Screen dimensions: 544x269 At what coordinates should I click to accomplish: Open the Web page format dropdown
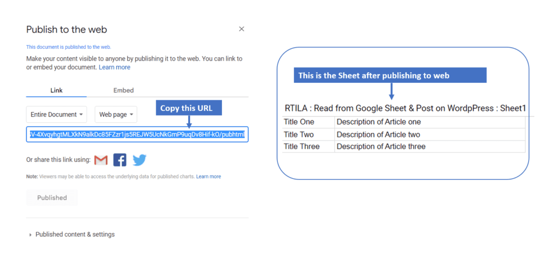(x=116, y=115)
